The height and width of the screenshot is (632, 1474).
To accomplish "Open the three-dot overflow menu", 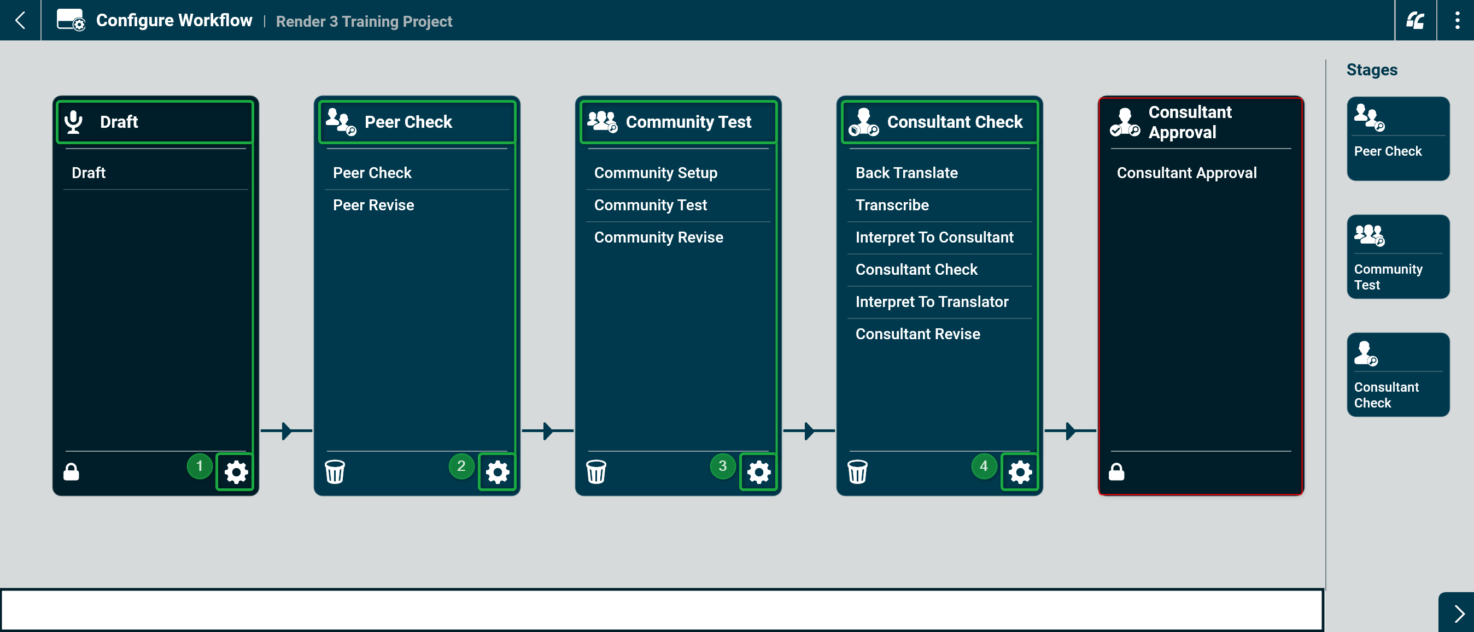I will 1457,21.
